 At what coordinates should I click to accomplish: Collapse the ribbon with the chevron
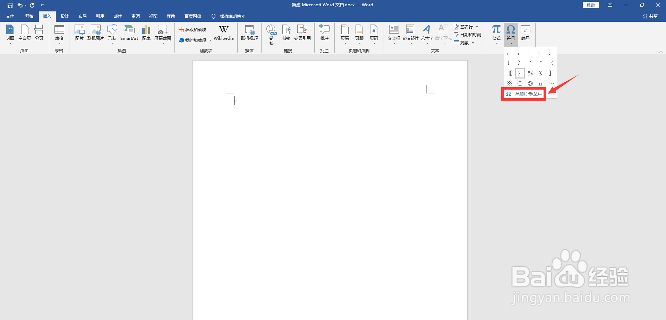[661, 52]
